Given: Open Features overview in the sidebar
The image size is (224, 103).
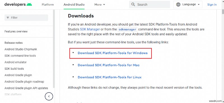Looking at the screenshot, I should click(x=16, y=31).
